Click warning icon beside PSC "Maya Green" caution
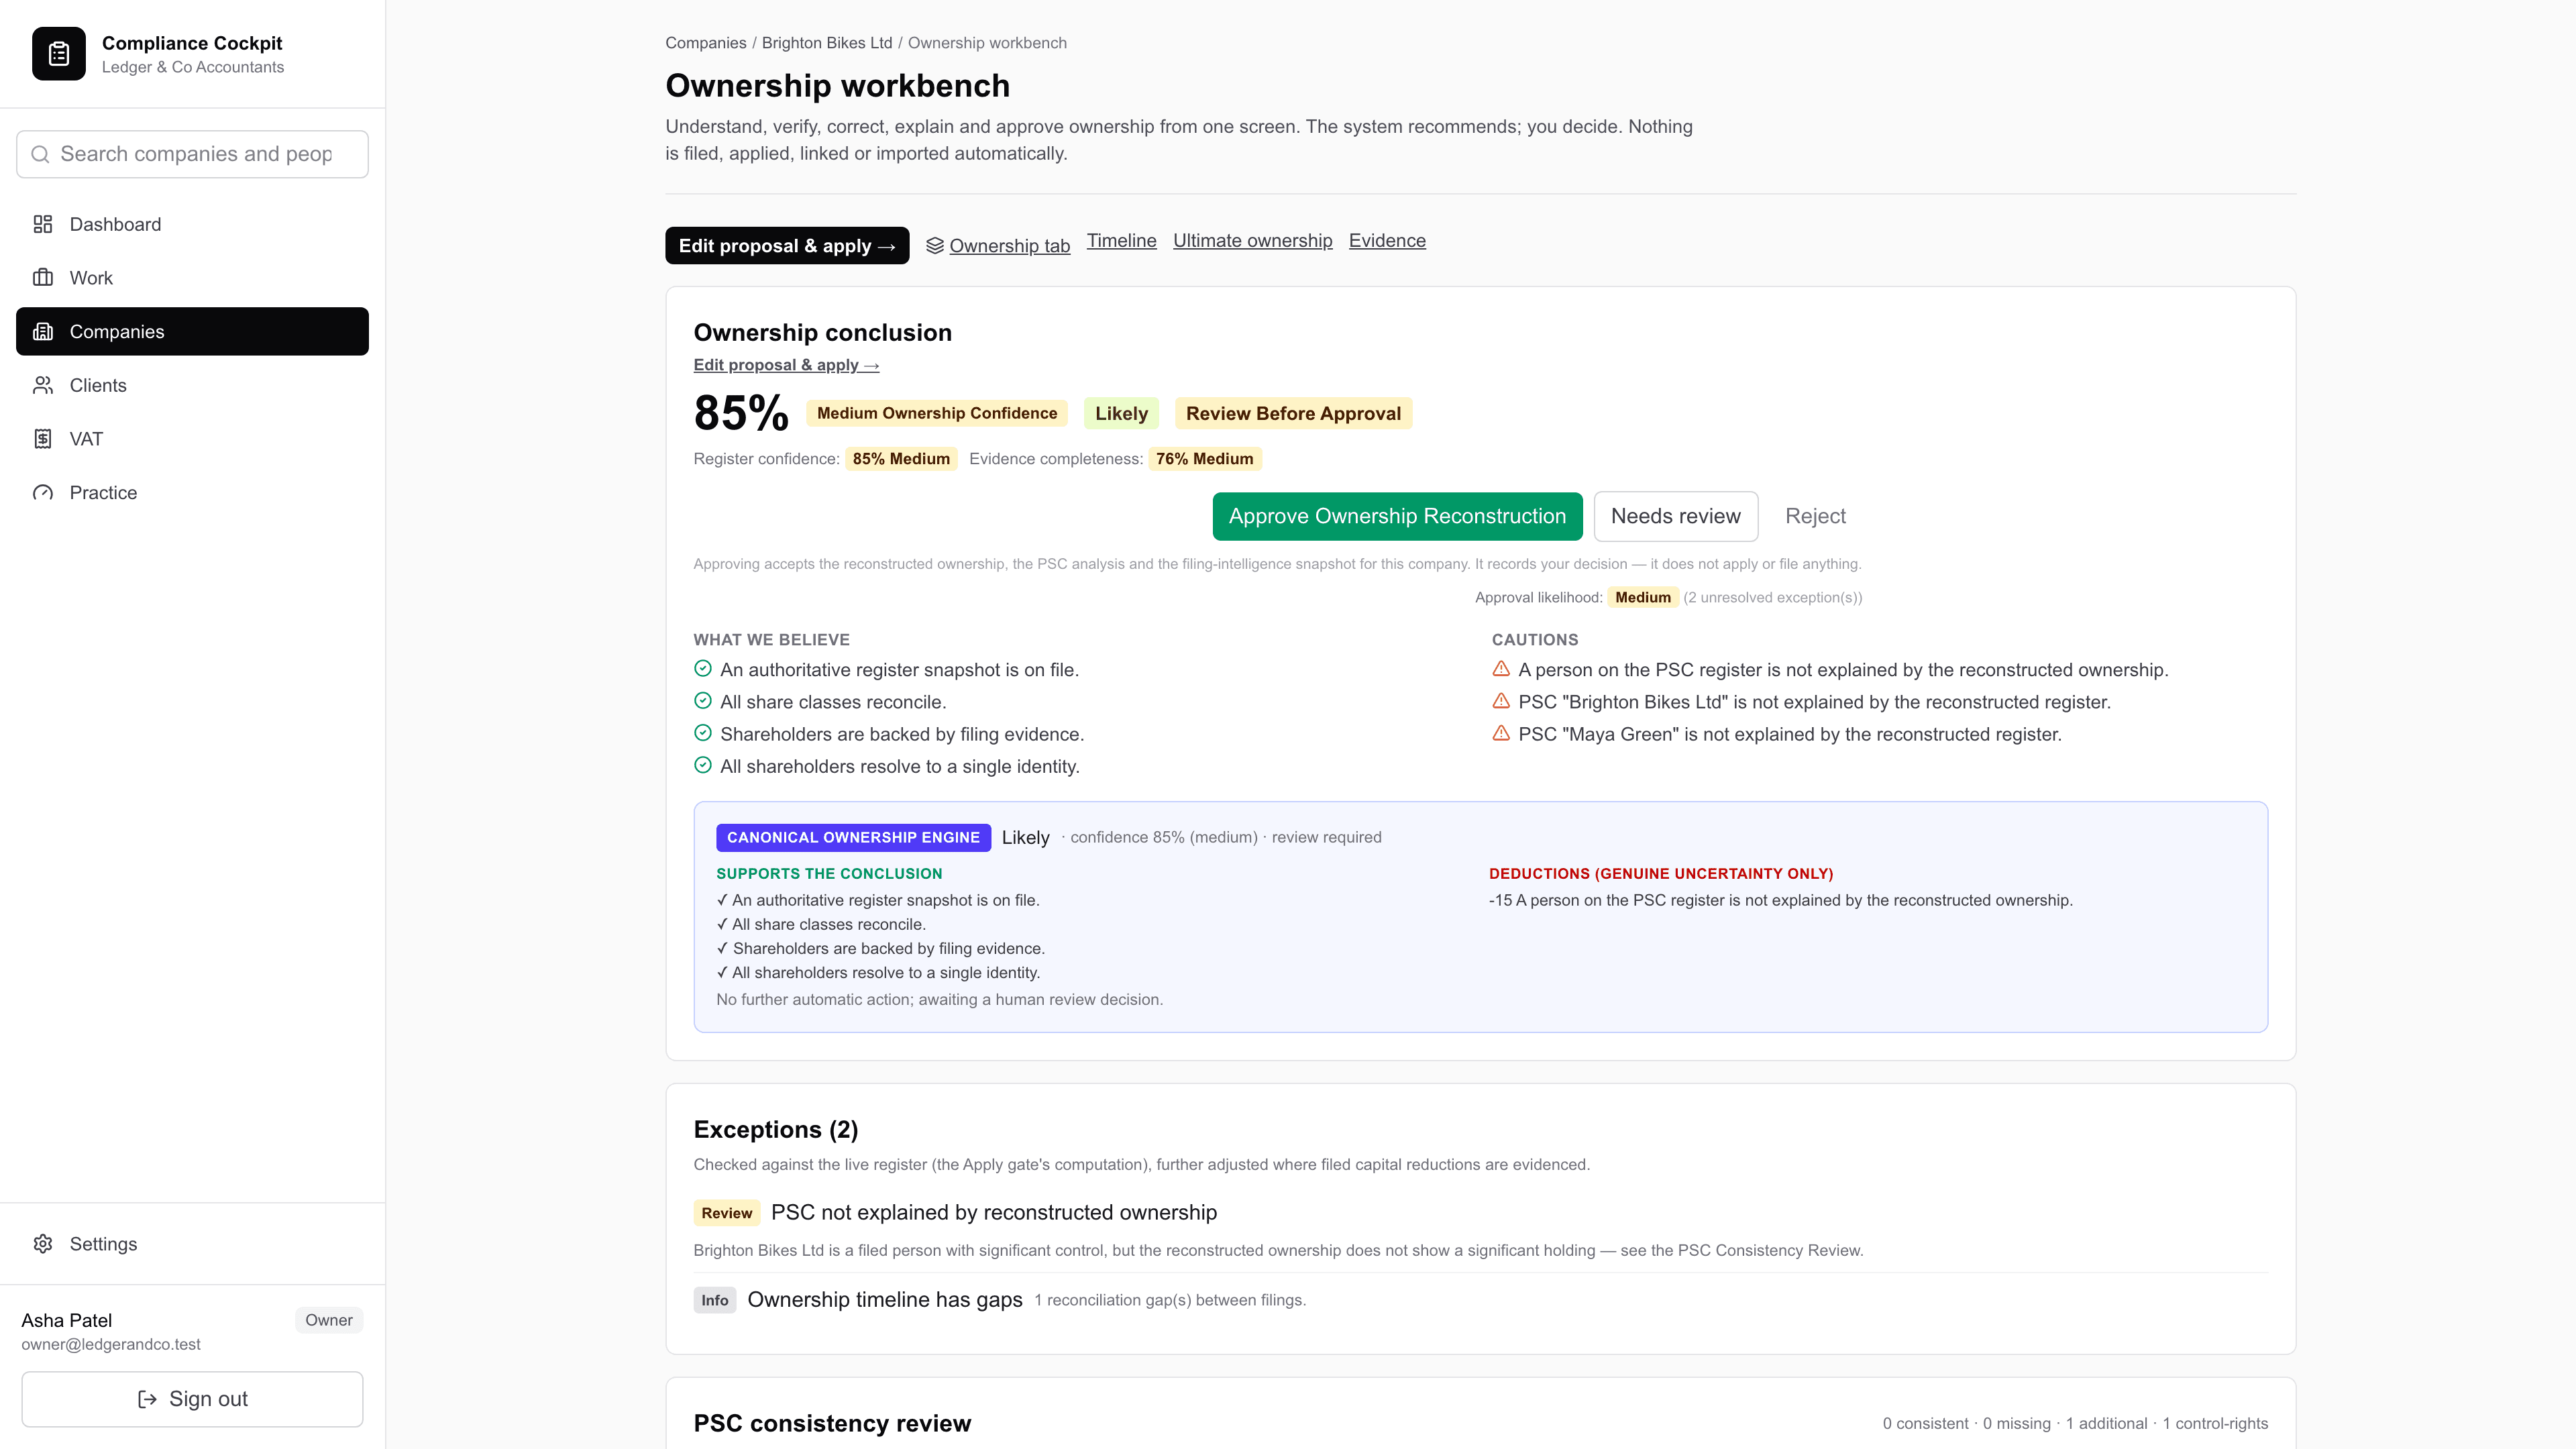Screen dimensions: 2576x1449 tap(1501, 733)
